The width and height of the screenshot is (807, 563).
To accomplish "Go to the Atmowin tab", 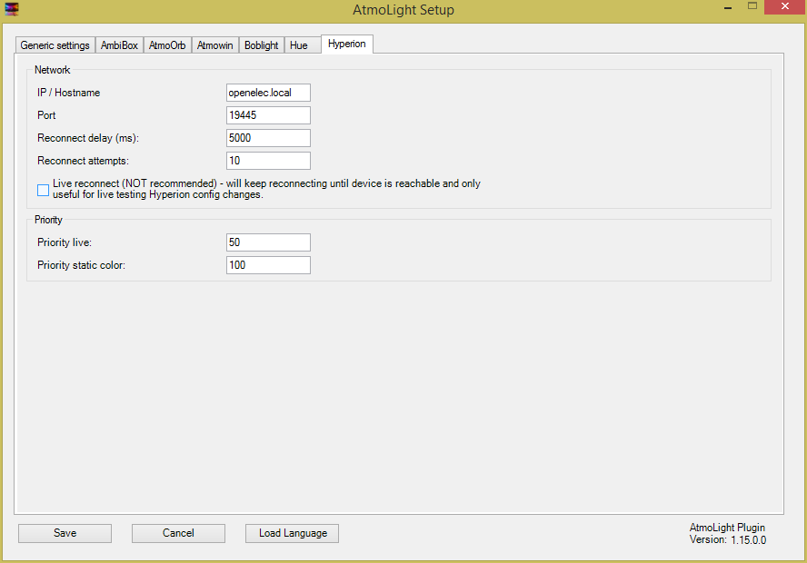I will [x=215, y=45].
